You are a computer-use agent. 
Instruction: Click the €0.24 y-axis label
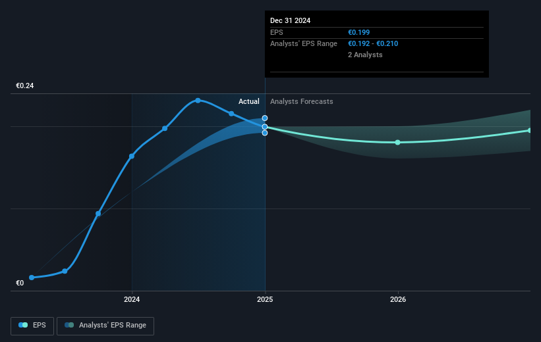pos(25,85)
